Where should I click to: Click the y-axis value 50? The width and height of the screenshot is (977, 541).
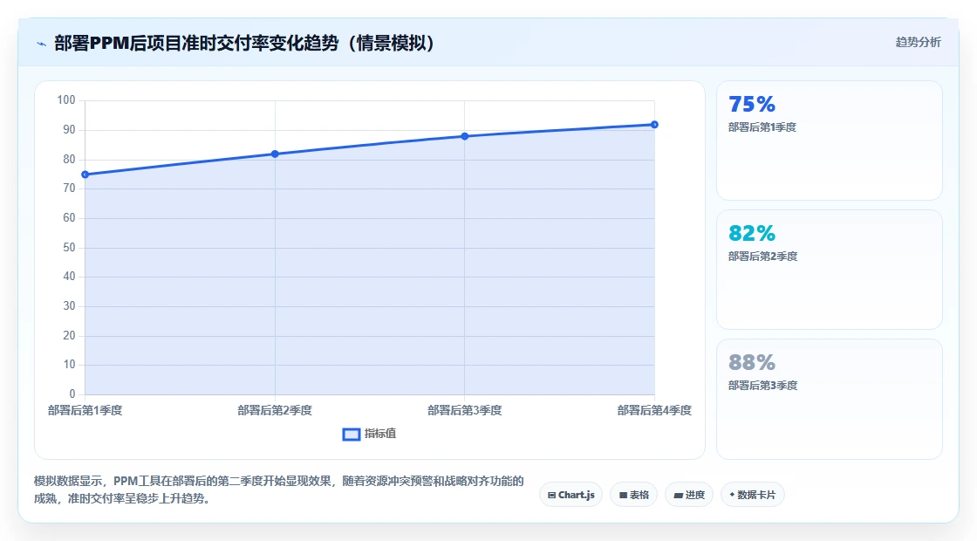(69, 248)
